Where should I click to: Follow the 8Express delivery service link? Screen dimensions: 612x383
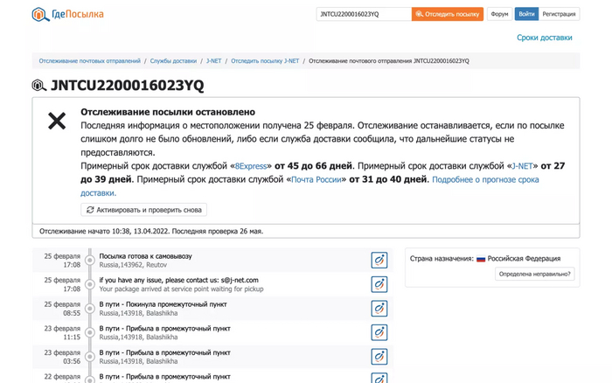click(x=251, y=165)
